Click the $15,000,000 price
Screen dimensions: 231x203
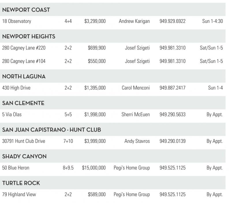[94, 168]
